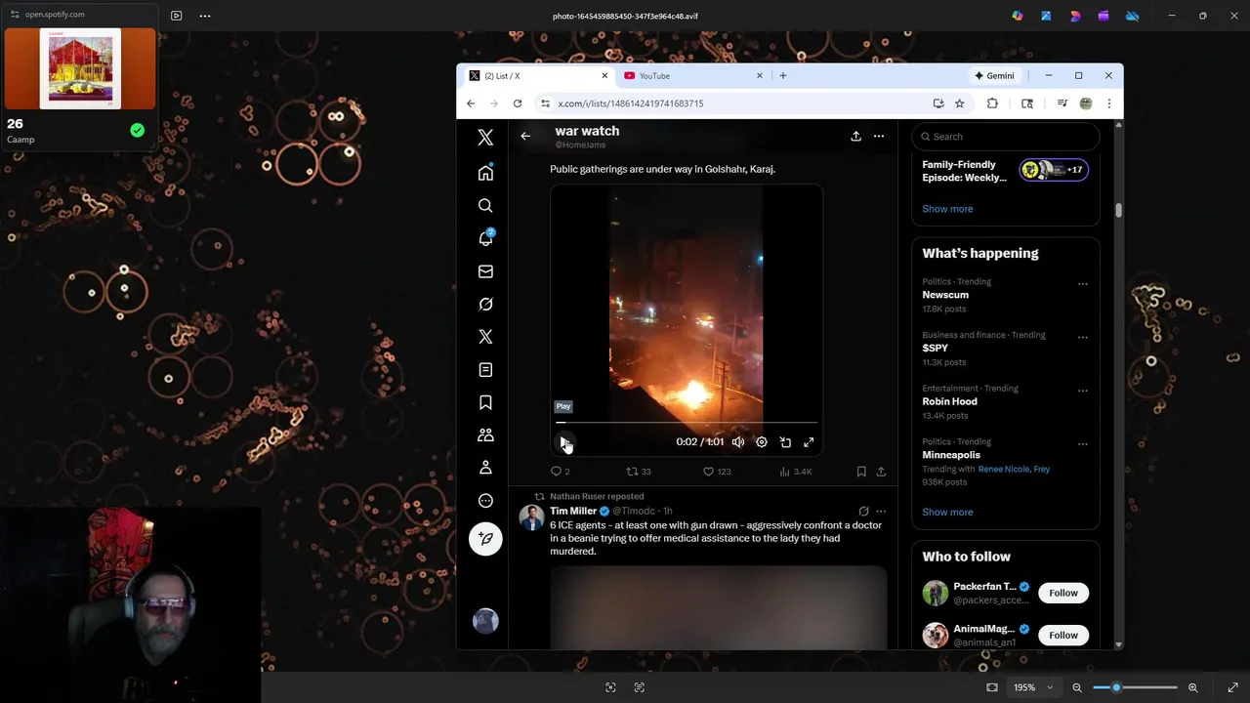The height and width of the screenshot is (703, 1250).
Task: Zoom out with magnifier minus icon
Action: (x=1077, y=687)
